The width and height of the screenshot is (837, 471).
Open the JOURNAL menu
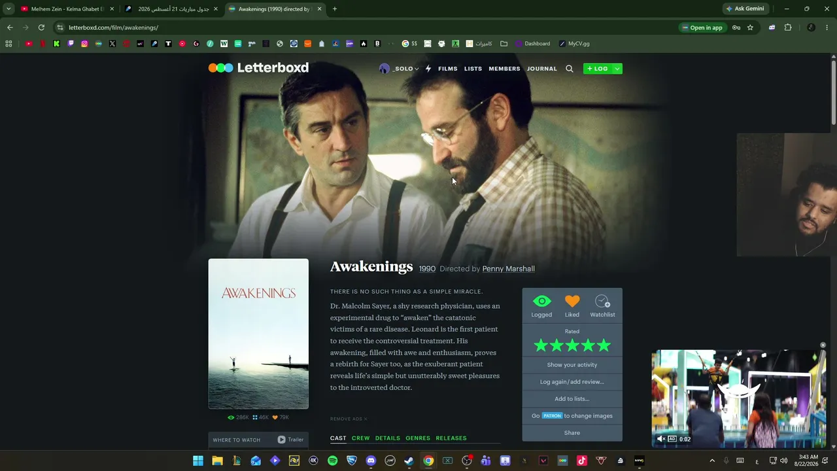[542, 69]
